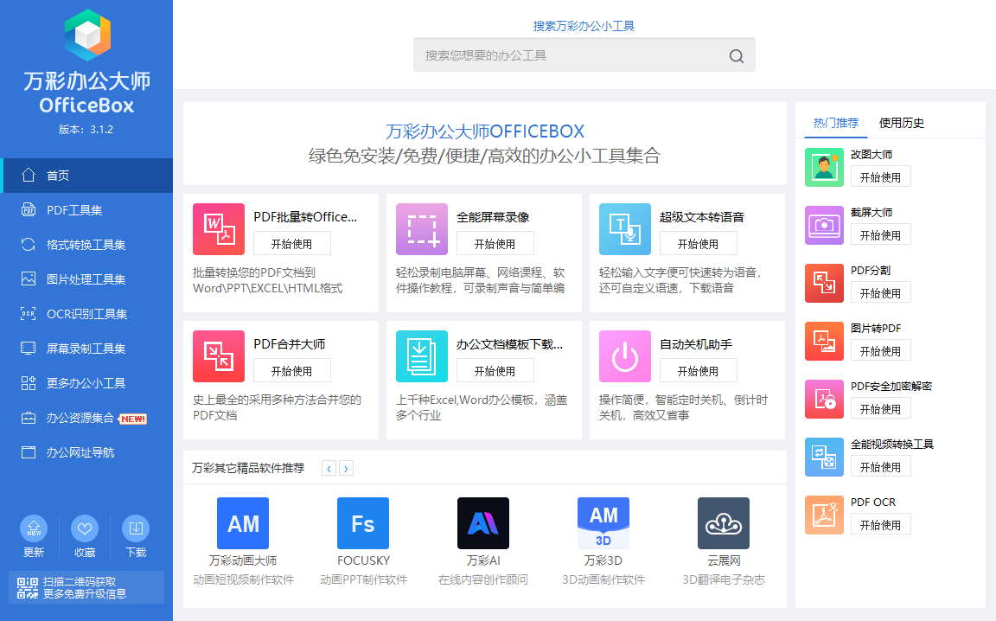996x621 pixels.
Task: Open 自动关机助手 power icon
Action: pos(625,356)
